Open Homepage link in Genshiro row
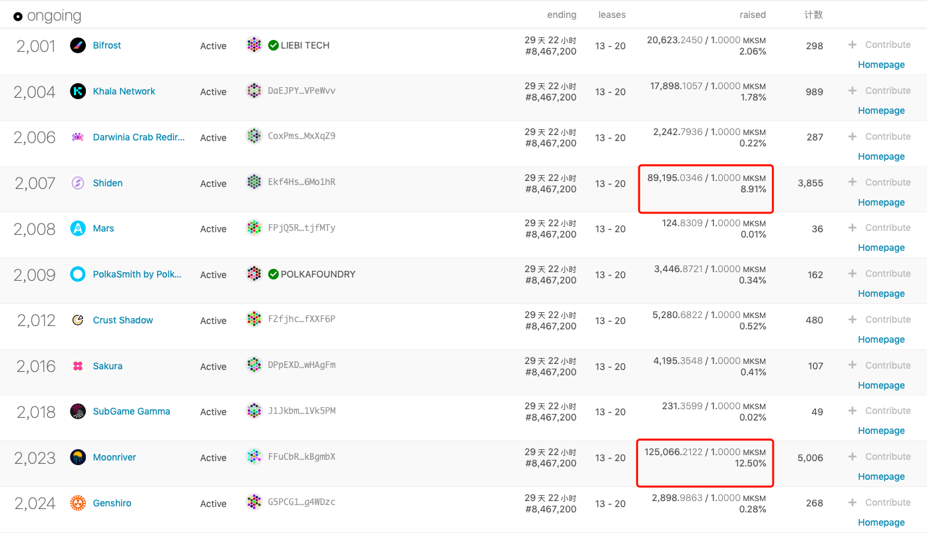Viewport: 927px width, 533px height. tap(881, 522)
